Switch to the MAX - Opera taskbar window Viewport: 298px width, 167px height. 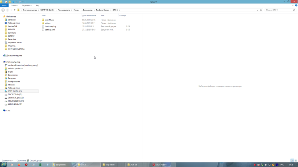[163, 165]
